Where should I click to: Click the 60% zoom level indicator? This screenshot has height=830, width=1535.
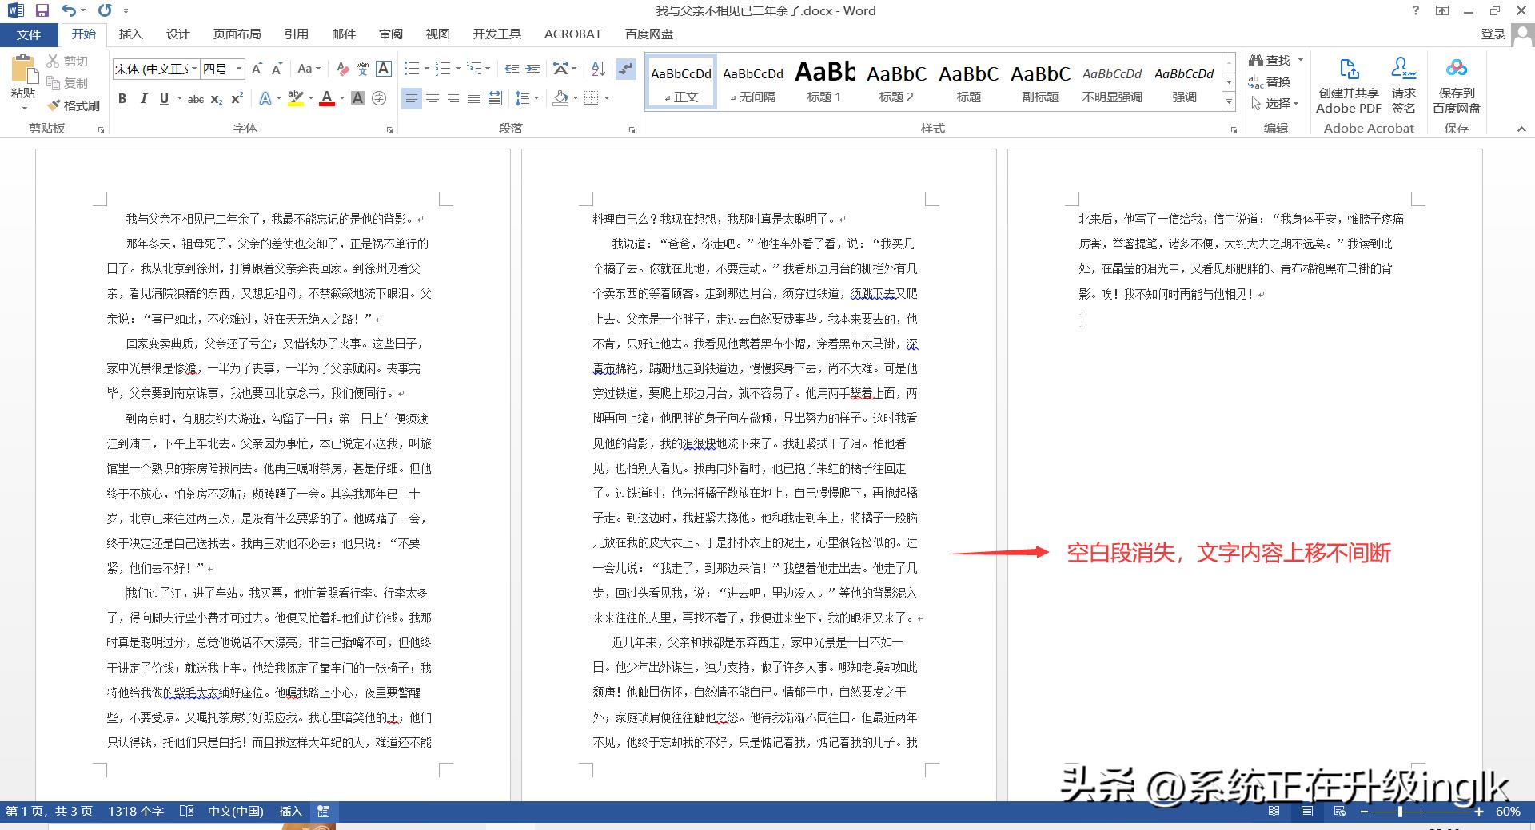[1508, 812]
